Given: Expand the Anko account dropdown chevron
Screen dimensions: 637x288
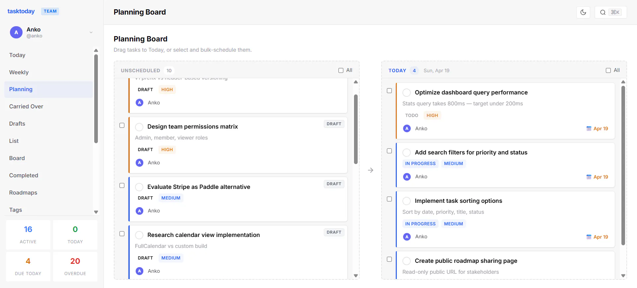Looking at the screenshot, I should 91,32.
